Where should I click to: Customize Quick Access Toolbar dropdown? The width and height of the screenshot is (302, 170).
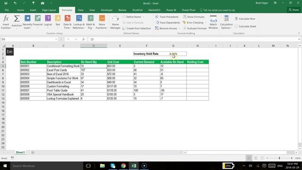coord(51,3)
